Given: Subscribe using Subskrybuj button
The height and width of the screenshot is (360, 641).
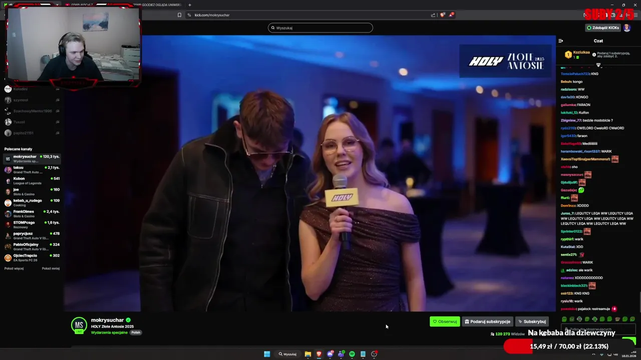Looking at the screenshot, I should coord(532,321).
